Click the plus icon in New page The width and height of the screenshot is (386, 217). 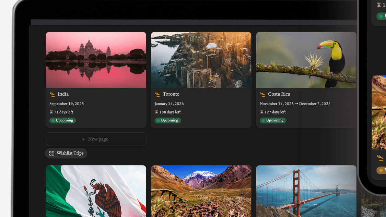click(84, 139)
